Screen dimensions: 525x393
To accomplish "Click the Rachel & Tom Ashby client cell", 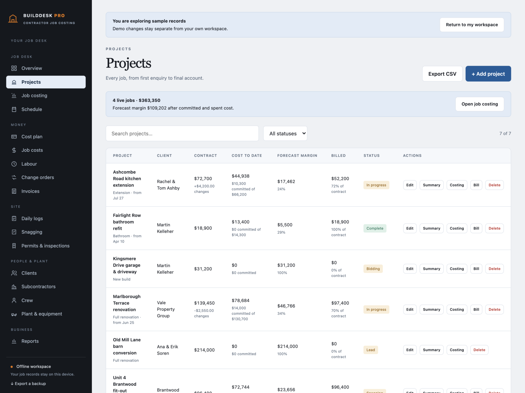I will (168, 185).
